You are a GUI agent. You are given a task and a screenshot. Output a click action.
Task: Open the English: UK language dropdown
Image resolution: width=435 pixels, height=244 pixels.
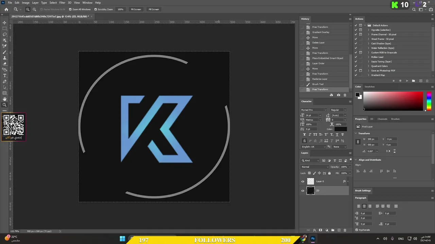point(314,147)
